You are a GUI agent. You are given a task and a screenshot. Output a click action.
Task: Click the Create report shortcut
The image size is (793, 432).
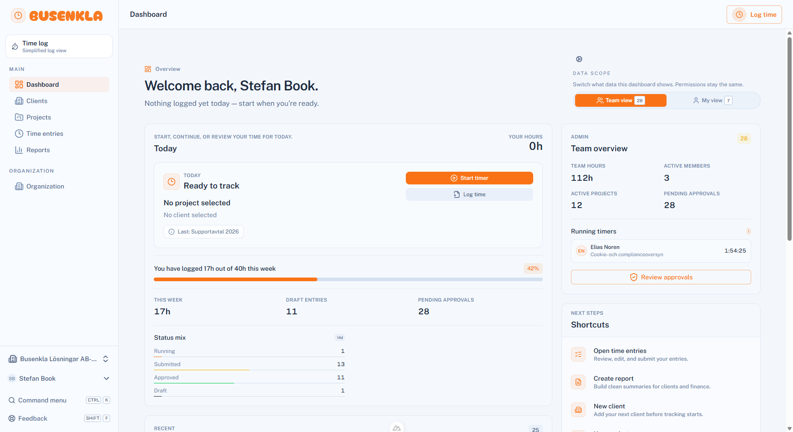pos(661,382)
